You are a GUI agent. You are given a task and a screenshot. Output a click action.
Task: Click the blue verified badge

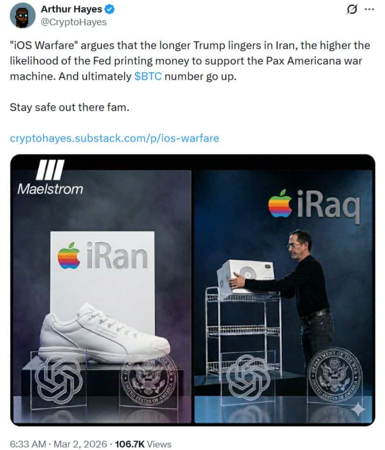click(110, 9)
